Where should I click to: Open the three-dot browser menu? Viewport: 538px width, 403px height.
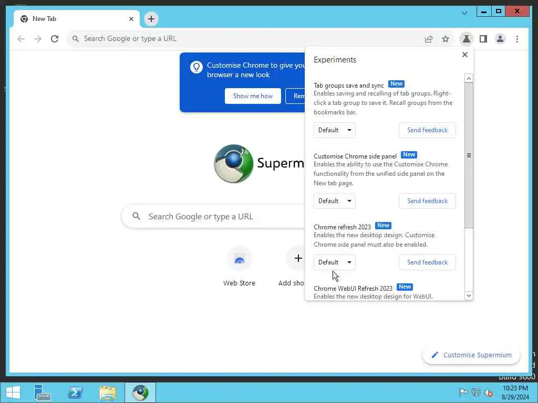(x=517, y=39)
